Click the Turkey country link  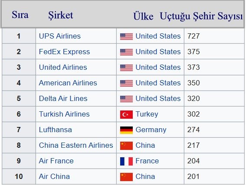[x=147, y=114]
